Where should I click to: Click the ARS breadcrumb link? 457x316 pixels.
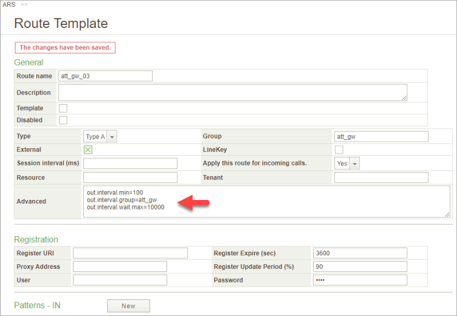[x=9, y=5]
